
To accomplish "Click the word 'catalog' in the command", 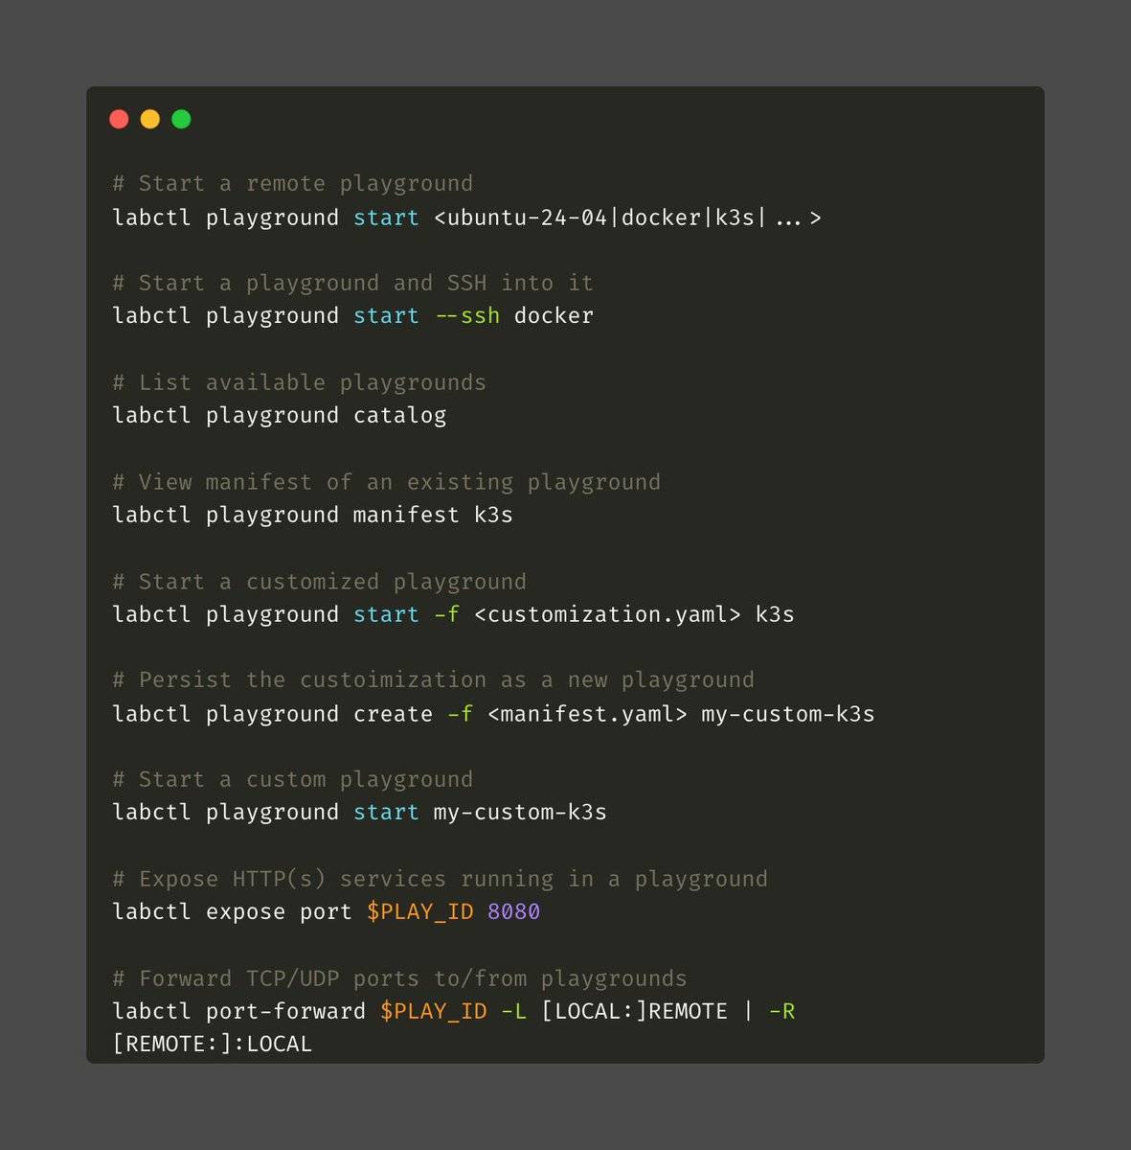I will (399, 416).
